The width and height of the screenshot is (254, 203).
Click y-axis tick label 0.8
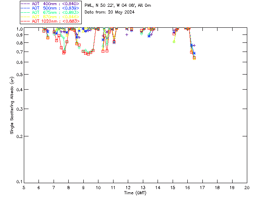[x=19, y=43]
